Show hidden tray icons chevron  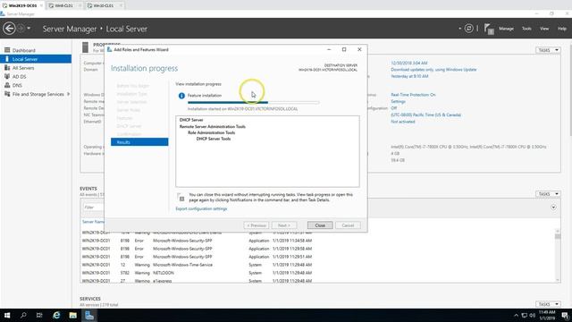tap(516, 316)
